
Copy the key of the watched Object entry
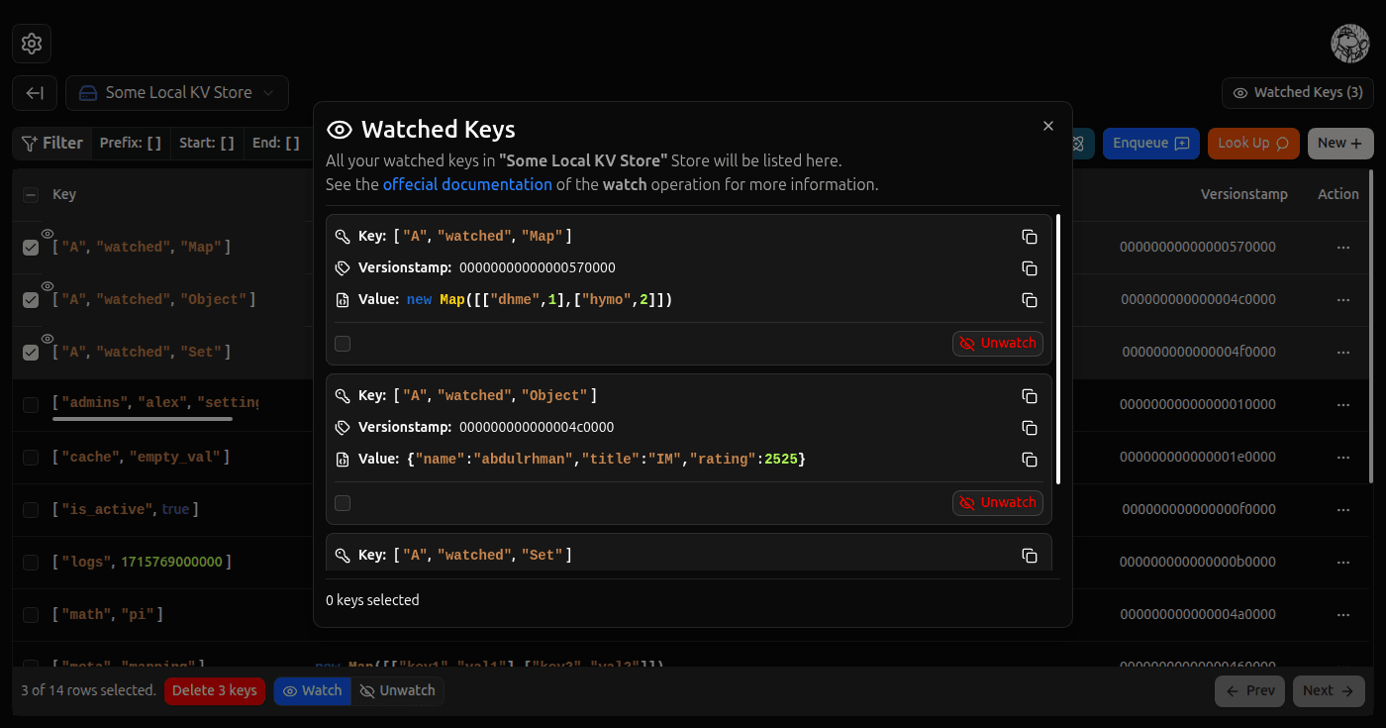[x=1030, y=396]
